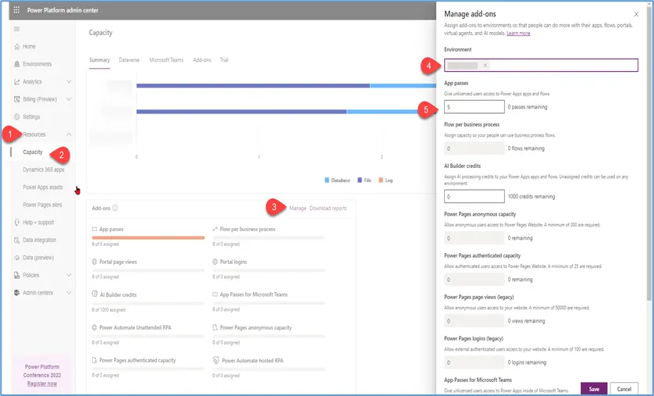
Task: Click the Add-ons info icon
Action: pos(116,208)
